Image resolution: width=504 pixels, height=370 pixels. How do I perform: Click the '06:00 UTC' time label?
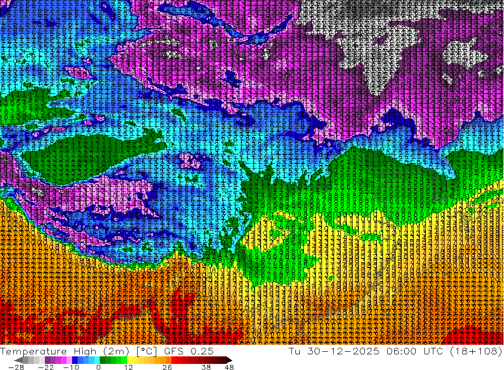tap(416, 351)
